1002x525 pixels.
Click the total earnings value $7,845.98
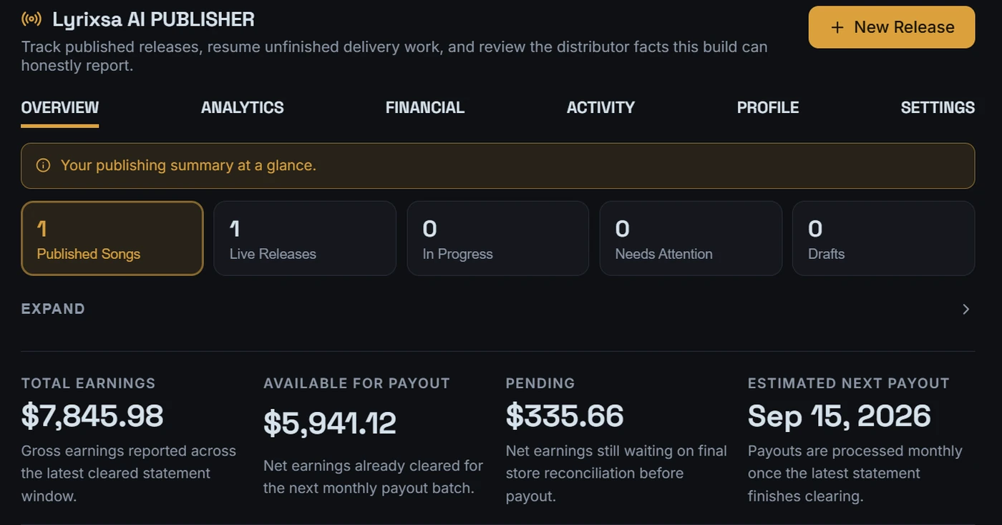coord(92,416)
